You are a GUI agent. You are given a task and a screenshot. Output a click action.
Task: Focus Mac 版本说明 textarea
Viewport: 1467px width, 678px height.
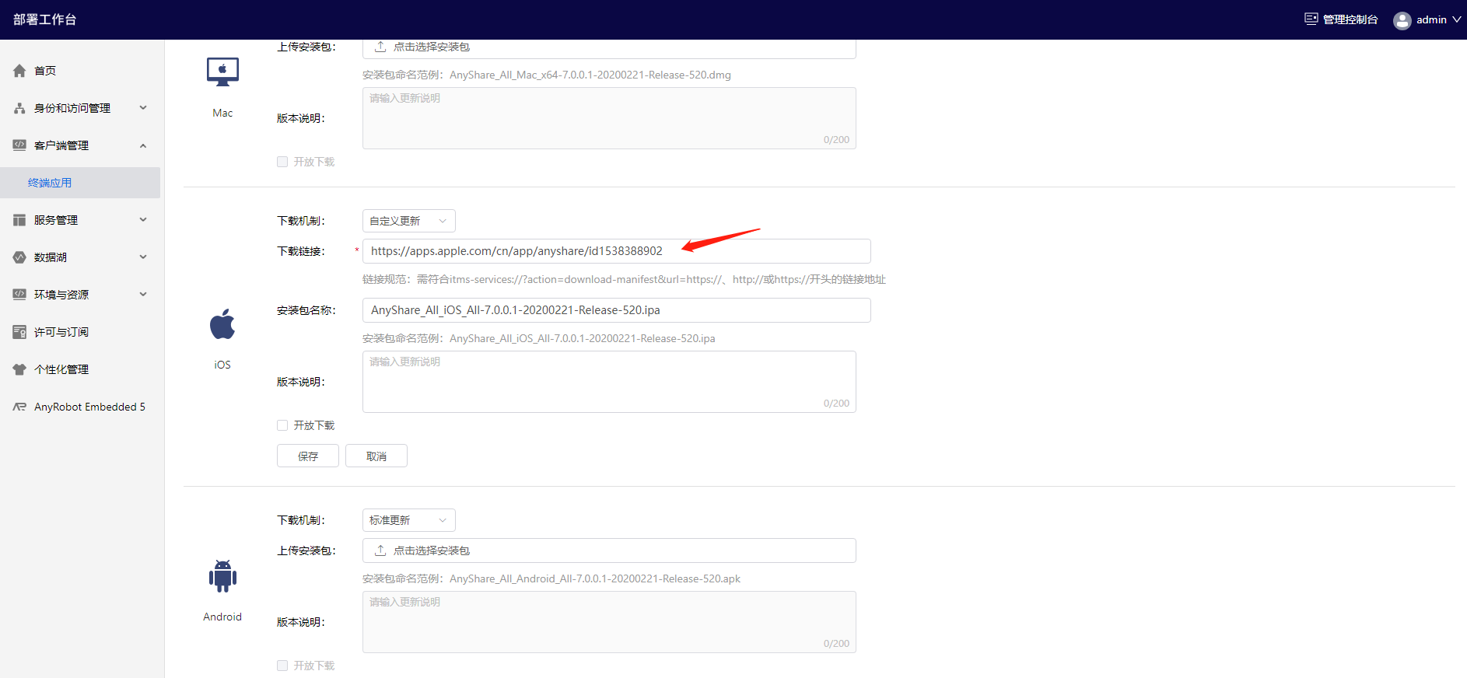[609, 118]
